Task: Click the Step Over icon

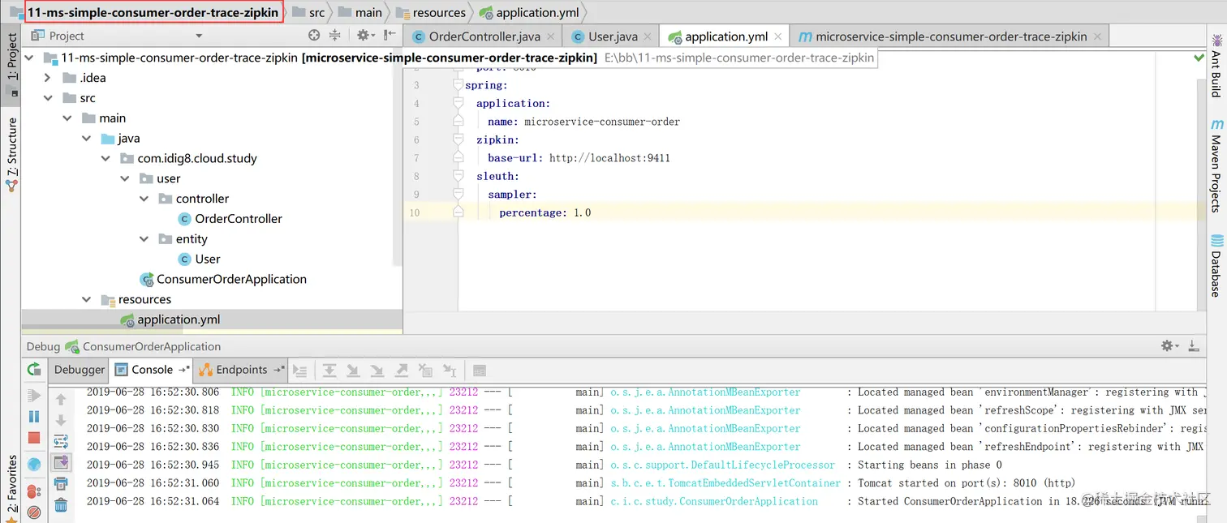Action: (329, 371)
